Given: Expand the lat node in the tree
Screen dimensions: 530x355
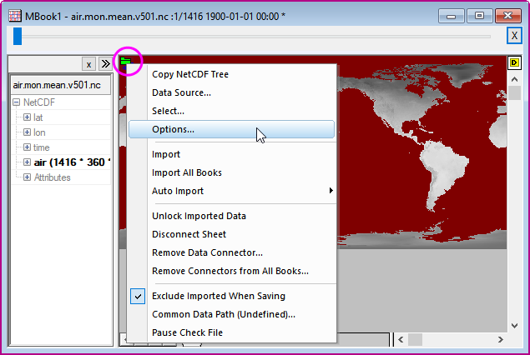Looking at the screenshot, I should coord(28,117).
